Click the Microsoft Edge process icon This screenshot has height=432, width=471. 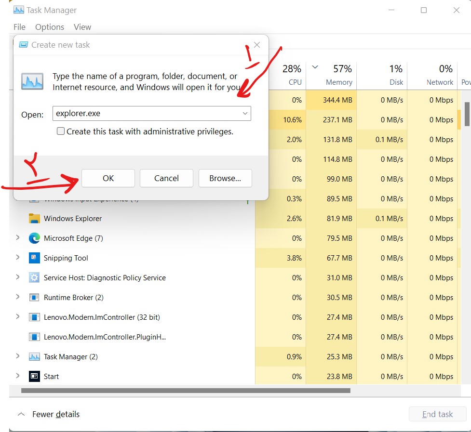(34, 238)
